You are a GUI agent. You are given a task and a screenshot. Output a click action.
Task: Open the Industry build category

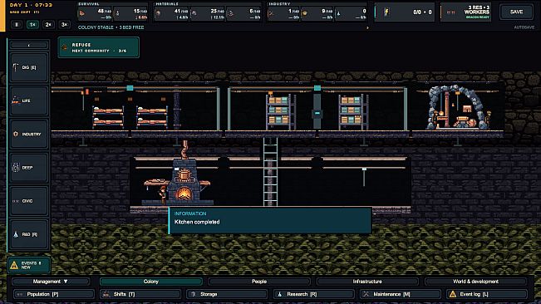(29, 134)
